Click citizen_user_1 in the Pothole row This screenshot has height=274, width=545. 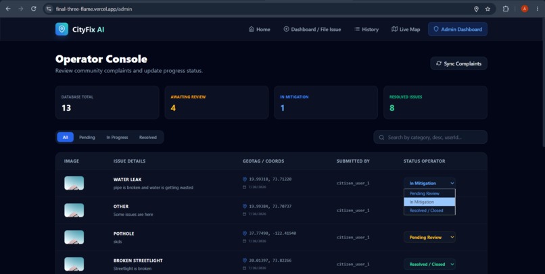click(353, 238)
